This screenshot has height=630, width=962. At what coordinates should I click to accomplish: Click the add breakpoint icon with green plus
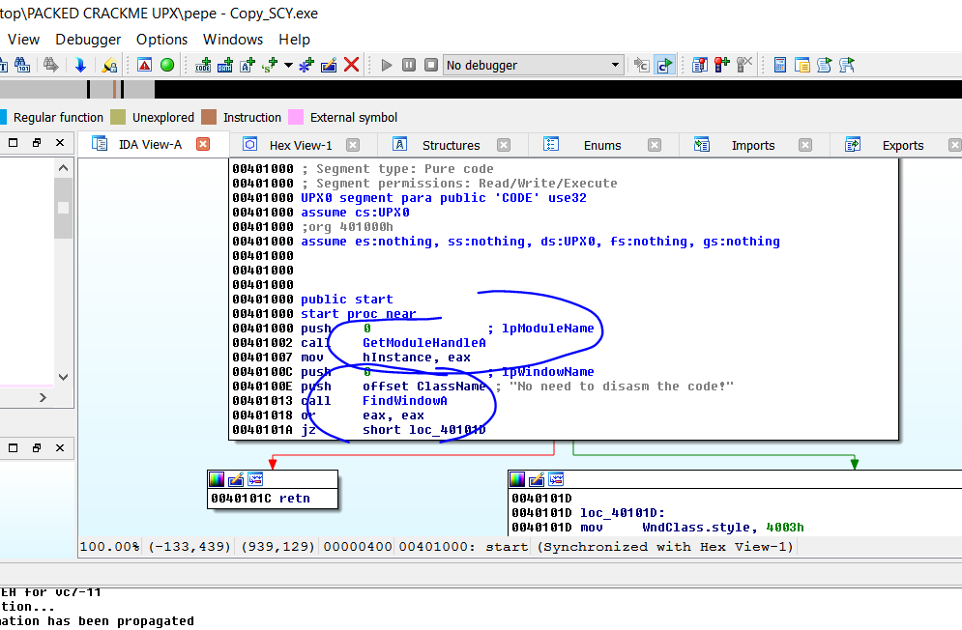[x=721, y=65]
